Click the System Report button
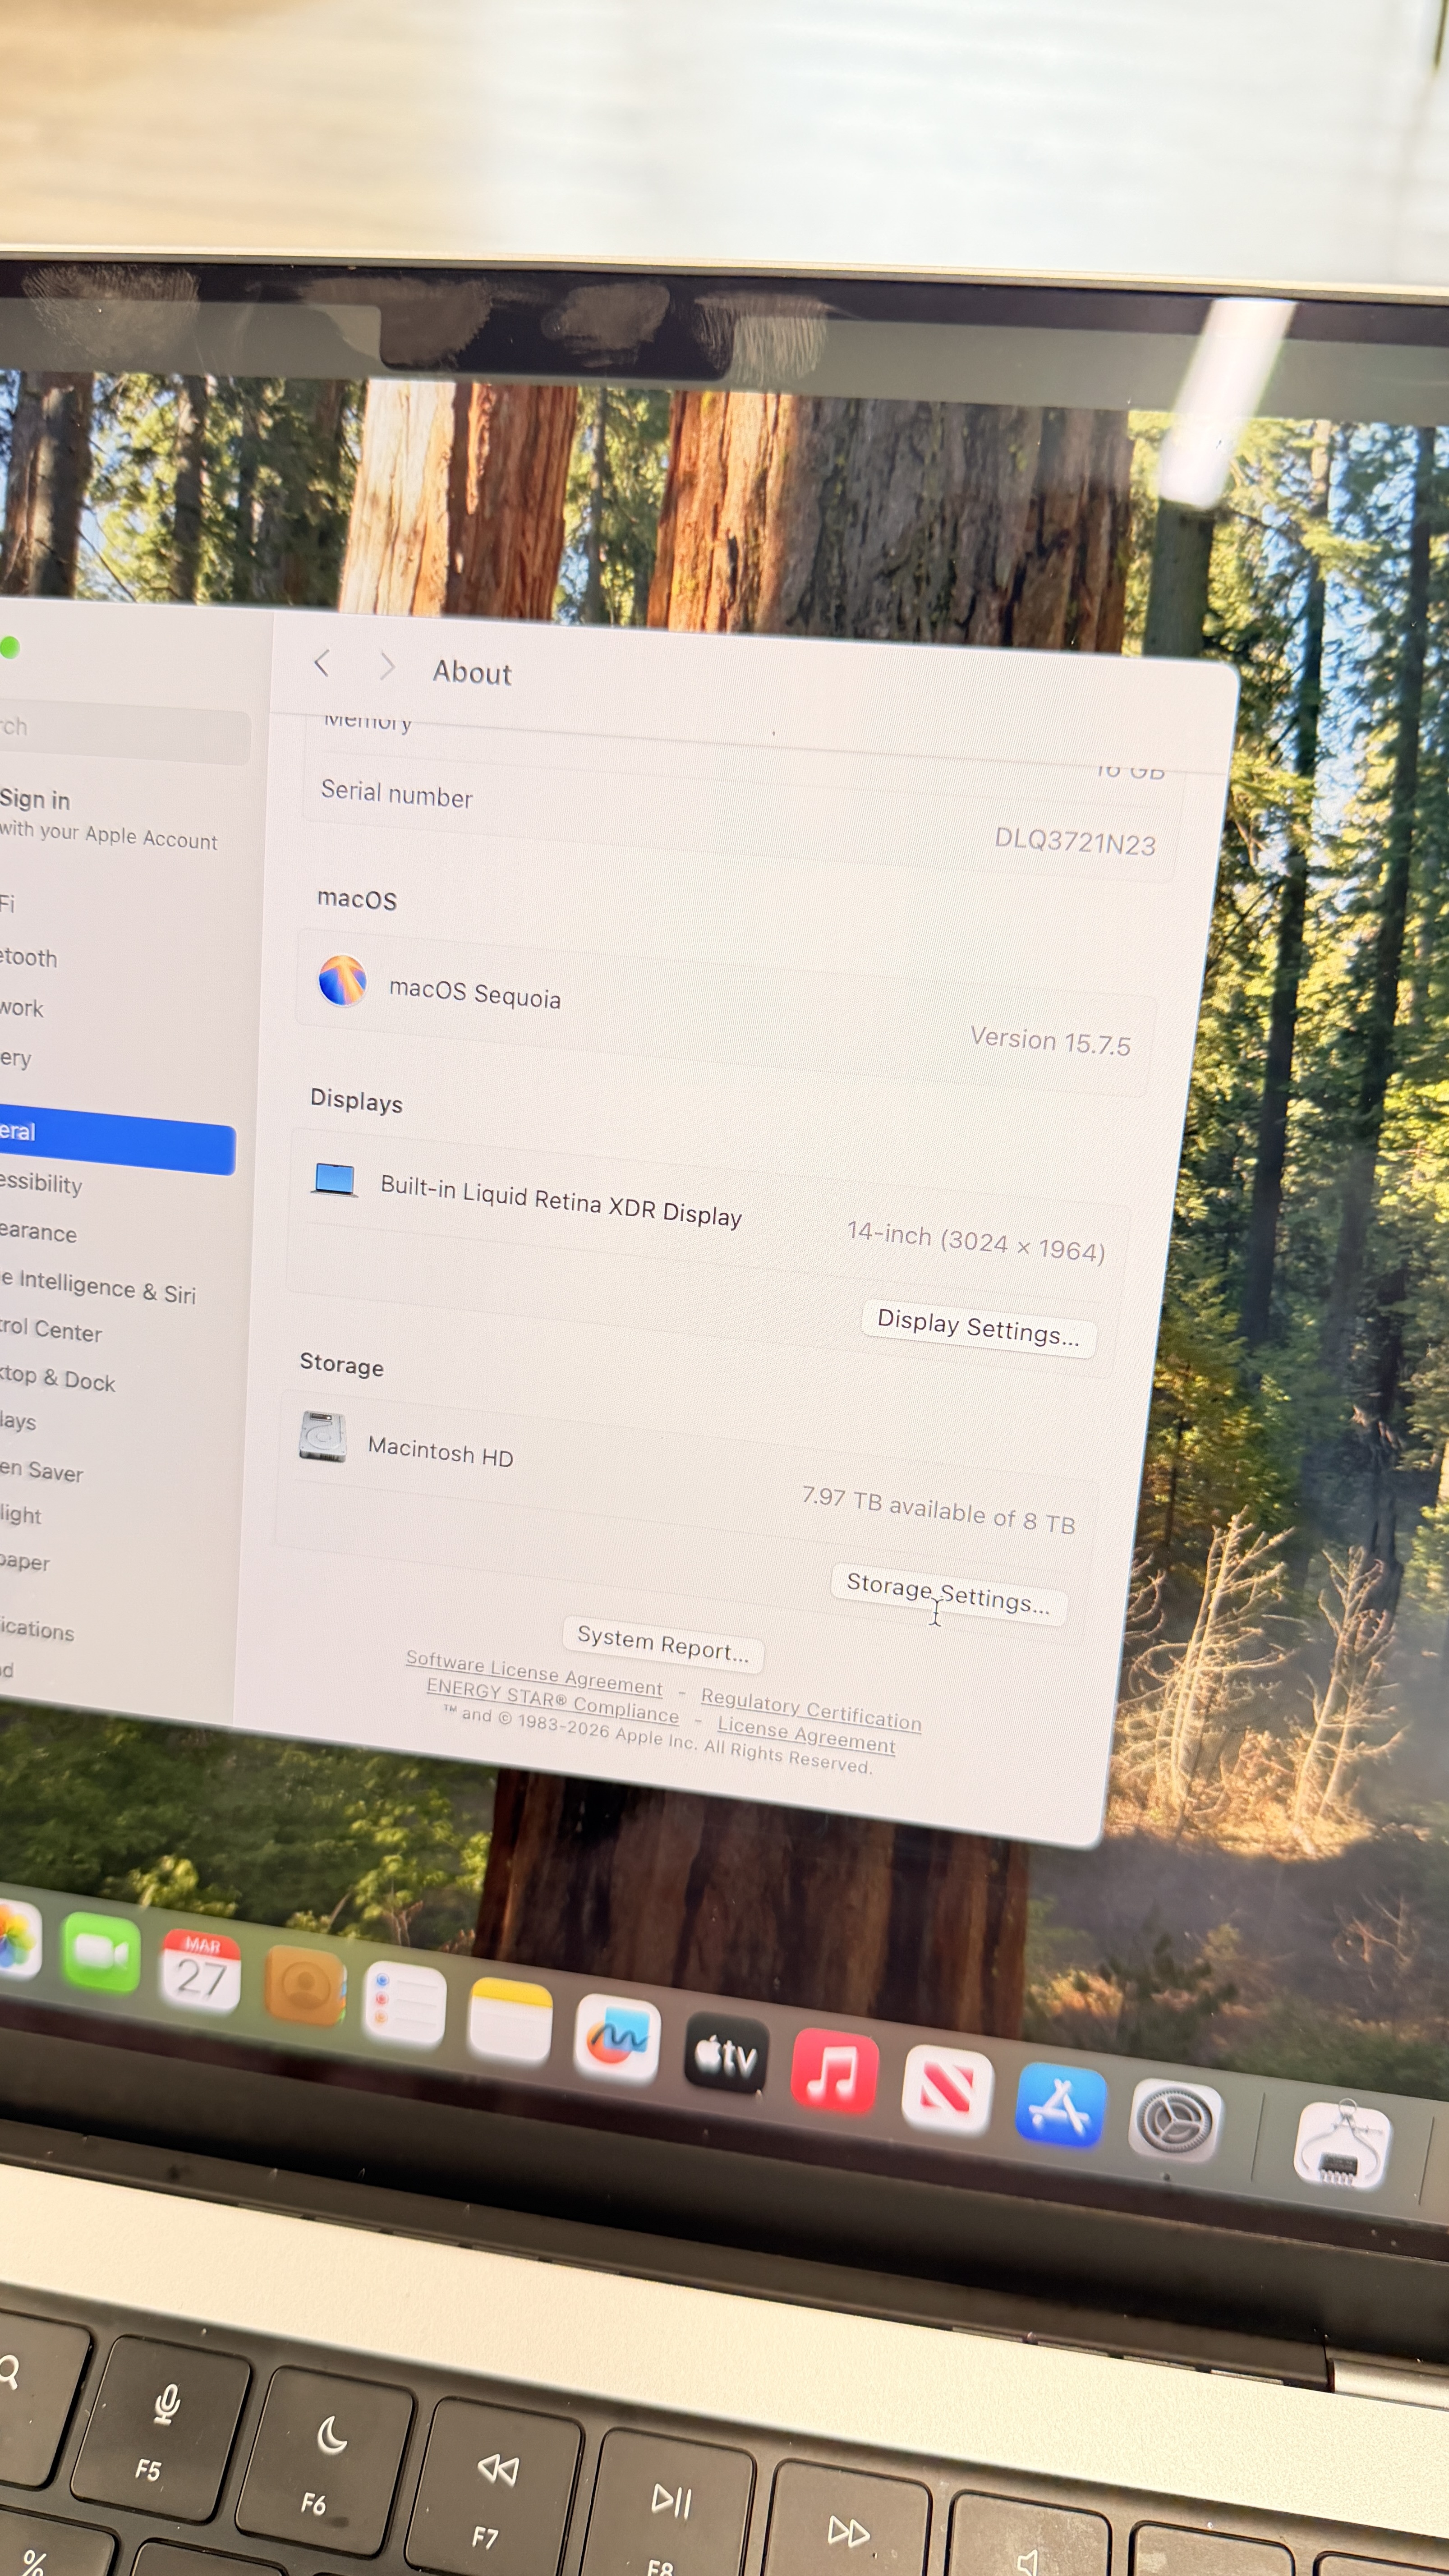The width and height of the screenshot is (1449, 2576). point(662,1642)
